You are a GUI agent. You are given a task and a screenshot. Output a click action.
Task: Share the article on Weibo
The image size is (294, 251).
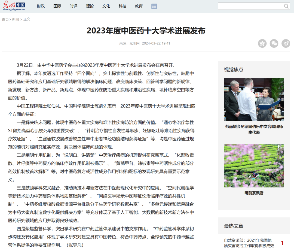pos(286,43)
